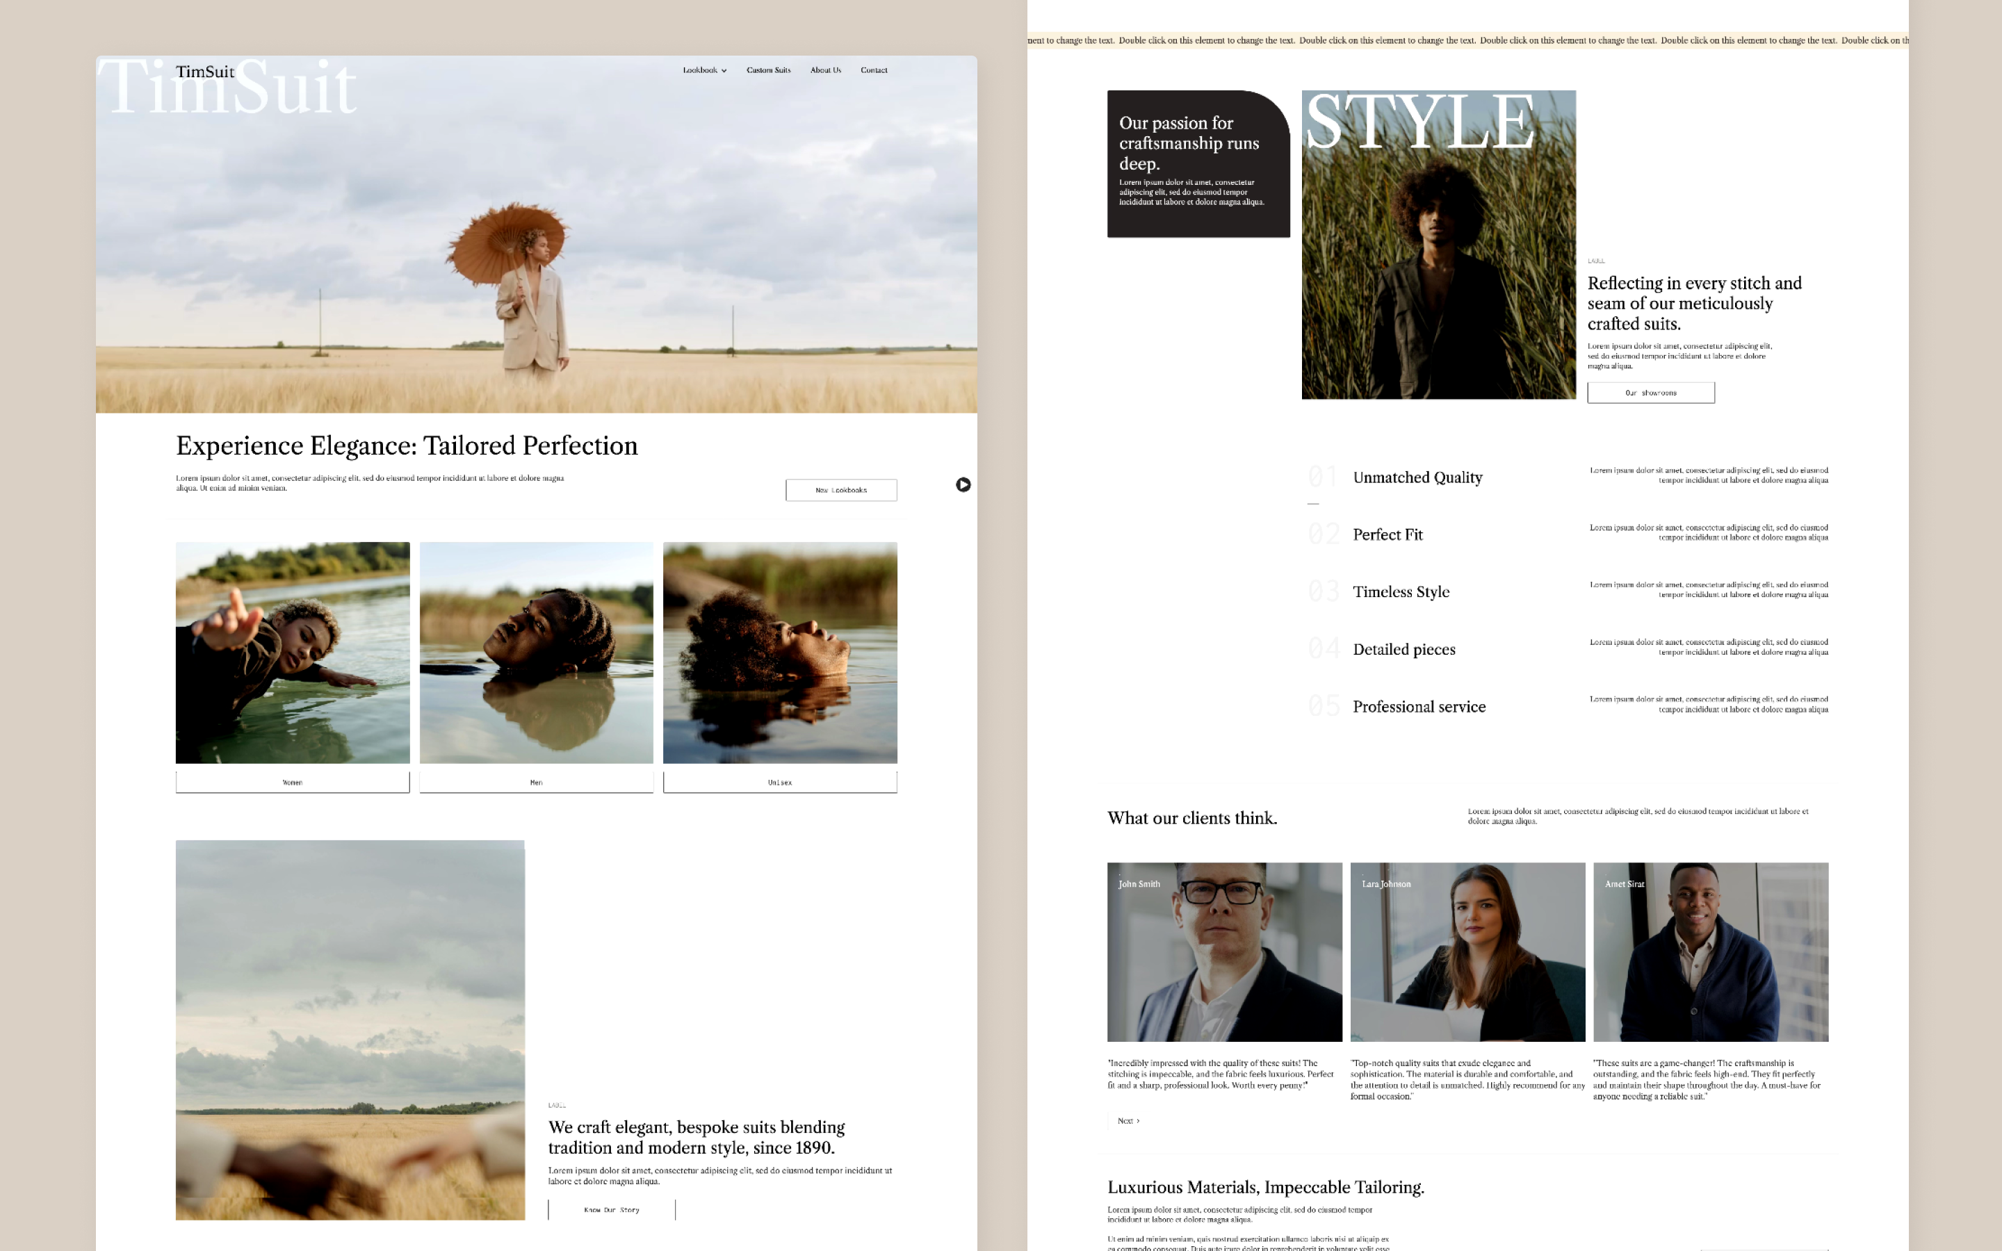Go to the About Us page
Viewport: 2002px width, 1251px height.
pos(825,70)
